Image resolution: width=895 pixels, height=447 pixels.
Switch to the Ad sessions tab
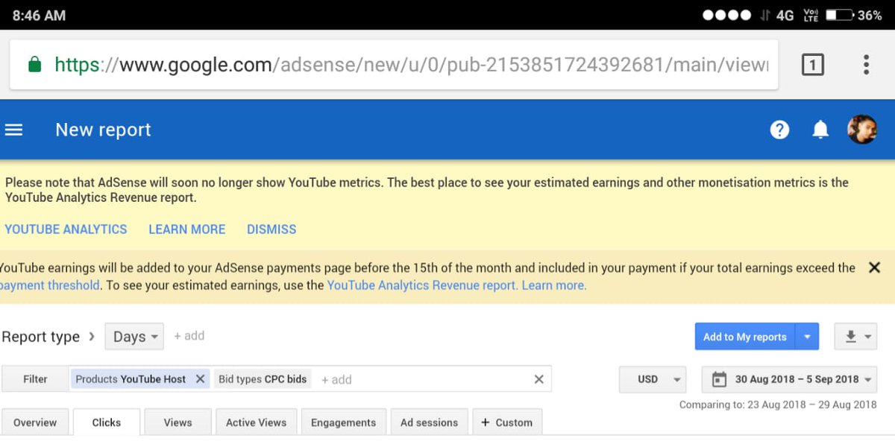[x=430, y=422]
